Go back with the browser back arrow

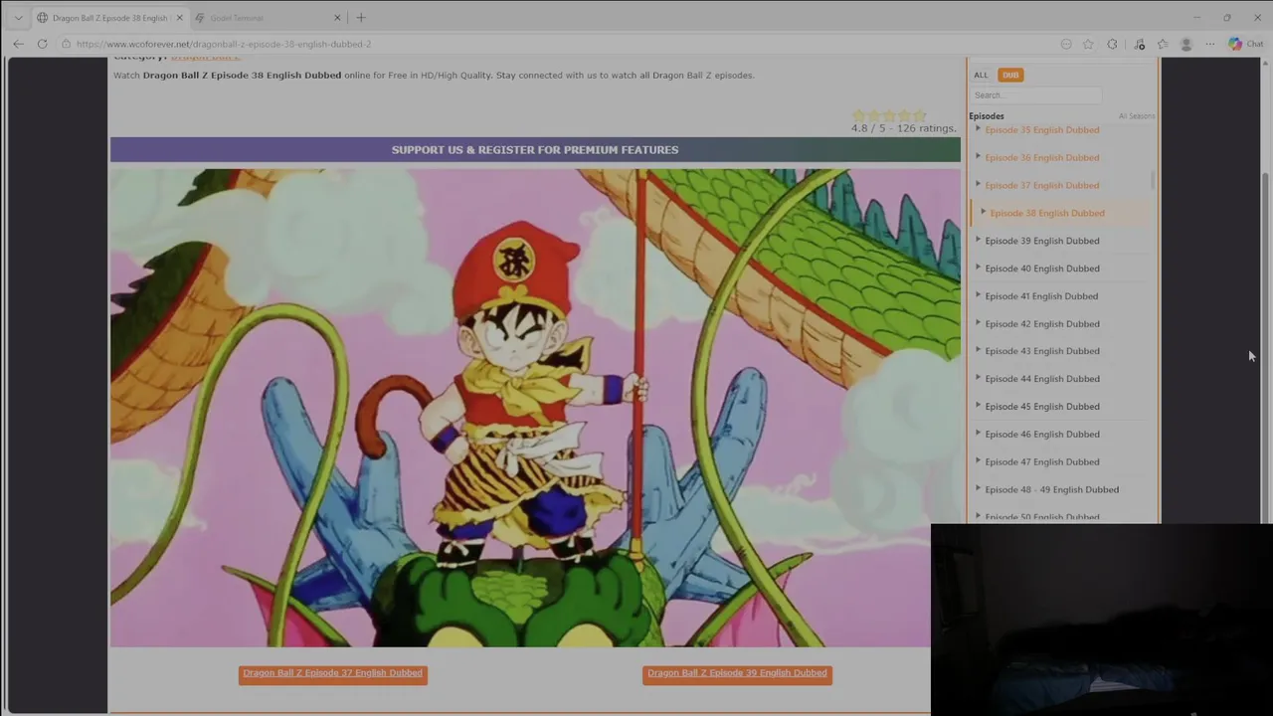[18, 44]
